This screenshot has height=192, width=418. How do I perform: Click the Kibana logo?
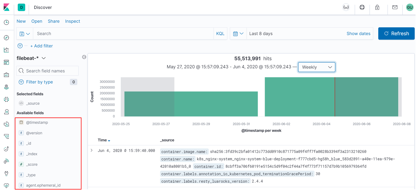7,7
